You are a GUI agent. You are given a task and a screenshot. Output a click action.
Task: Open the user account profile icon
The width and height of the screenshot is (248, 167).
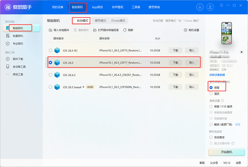coord(210,7)
